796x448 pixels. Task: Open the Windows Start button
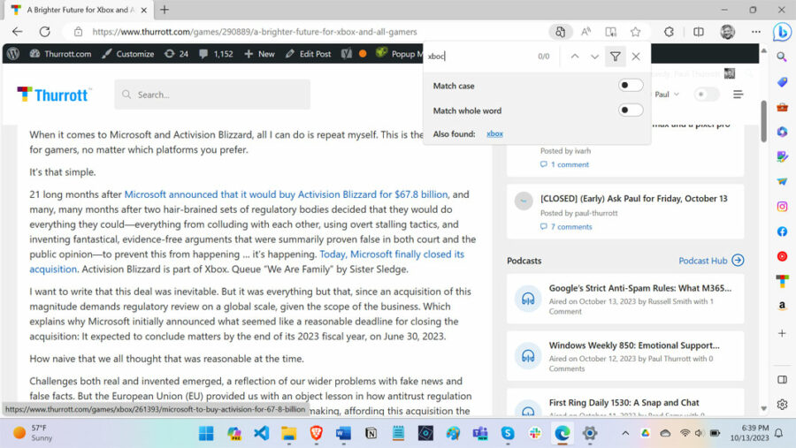206,433
